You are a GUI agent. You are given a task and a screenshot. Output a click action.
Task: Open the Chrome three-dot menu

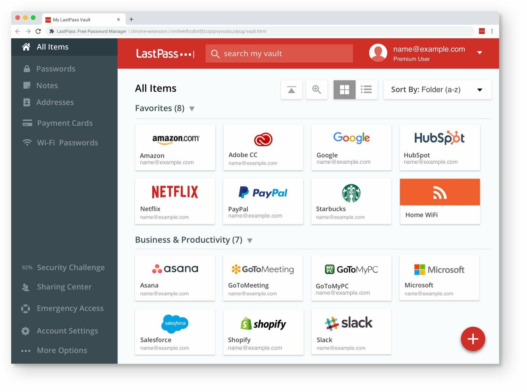(492, 31)
